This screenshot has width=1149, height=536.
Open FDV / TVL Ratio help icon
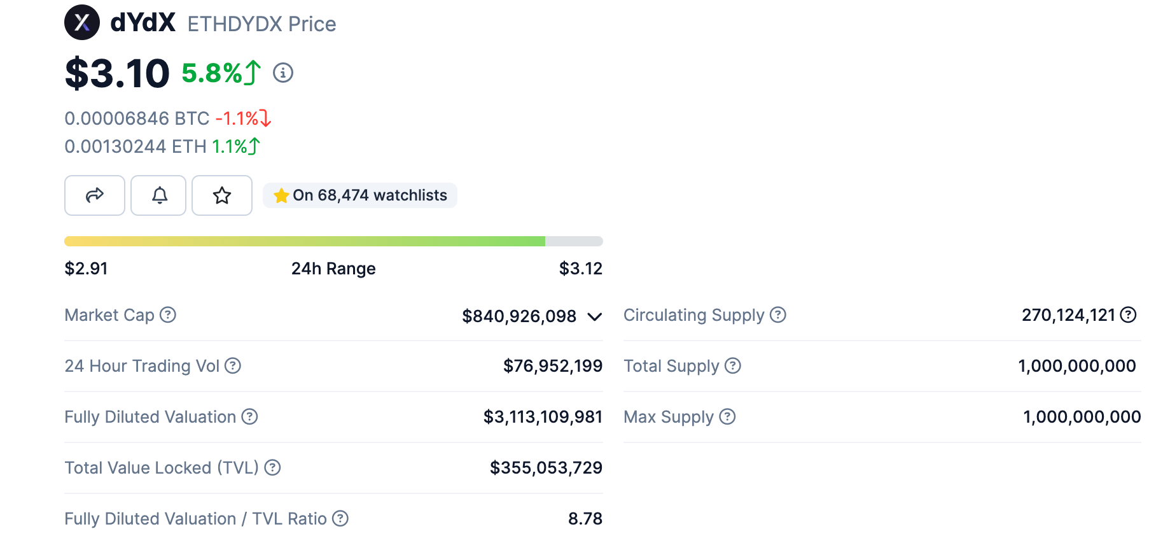coord(340,518)
